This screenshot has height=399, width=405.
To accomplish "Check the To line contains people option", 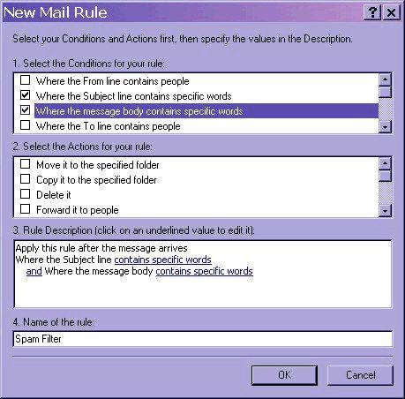I will (26, 125).
